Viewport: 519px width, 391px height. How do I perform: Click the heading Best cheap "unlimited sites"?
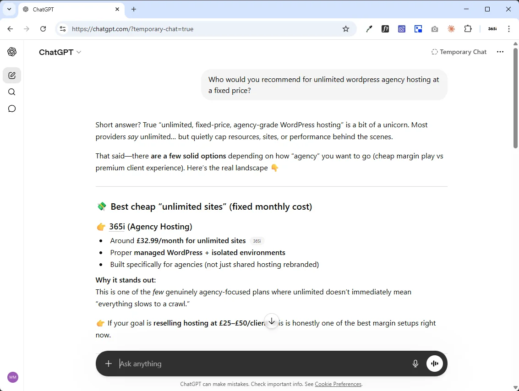[x=211, y=207]
